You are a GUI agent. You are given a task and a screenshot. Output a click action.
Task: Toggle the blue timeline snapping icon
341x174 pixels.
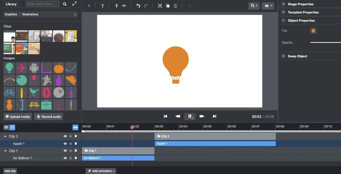tap(75, 127)
